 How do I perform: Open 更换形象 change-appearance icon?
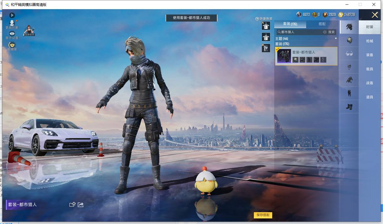12,24
